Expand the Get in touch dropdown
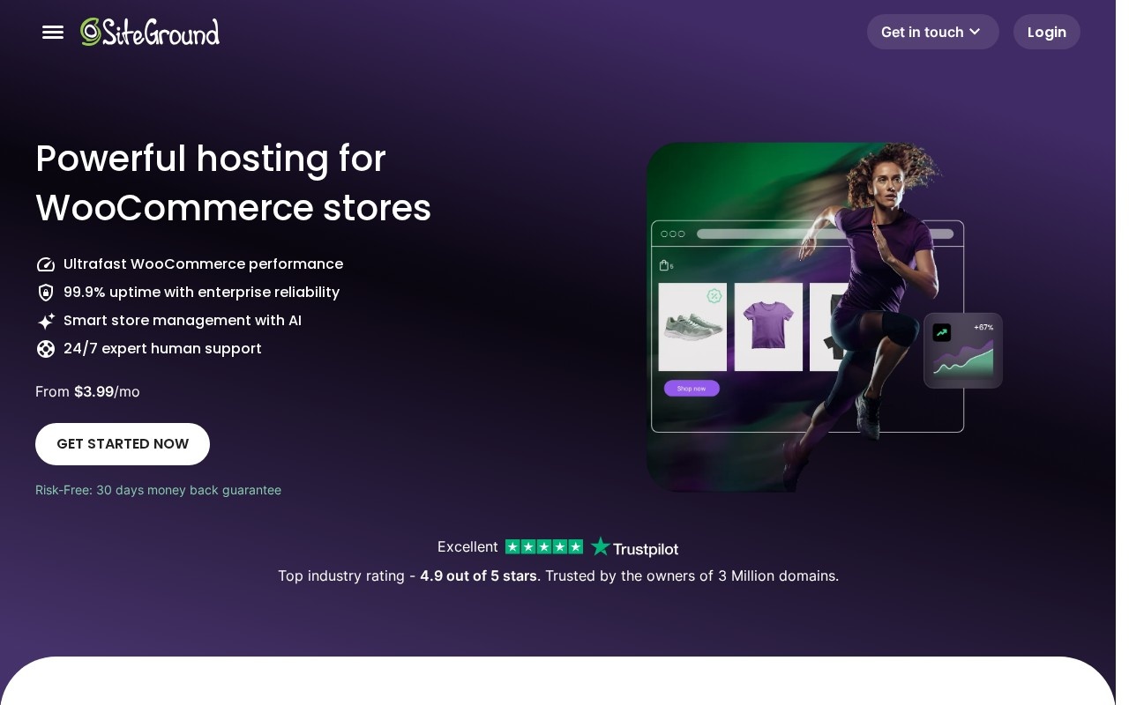This screenshot has height=705, width=1129. coord(932,32)
